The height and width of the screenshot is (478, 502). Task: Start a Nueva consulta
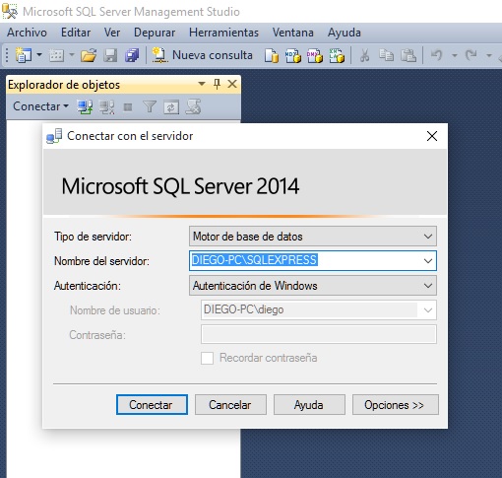pos(202,55)
